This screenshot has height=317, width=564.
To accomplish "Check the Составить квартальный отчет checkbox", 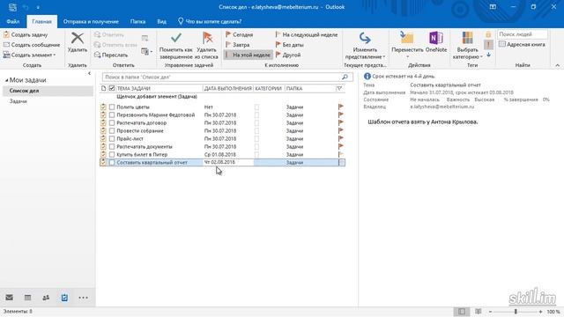I will 112,162.
